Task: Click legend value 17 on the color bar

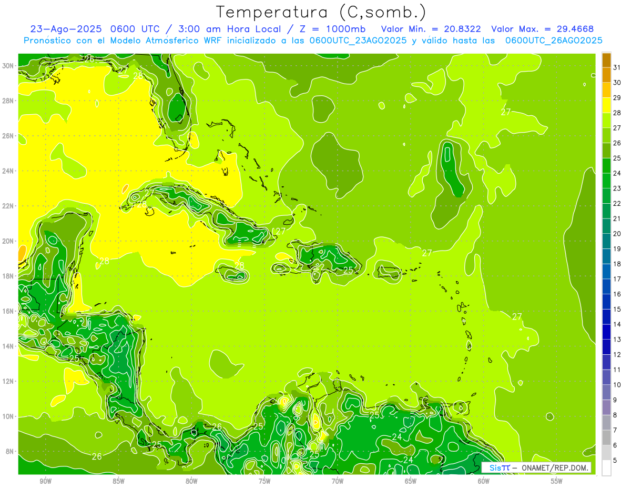Action: click(x=617, y=279)
